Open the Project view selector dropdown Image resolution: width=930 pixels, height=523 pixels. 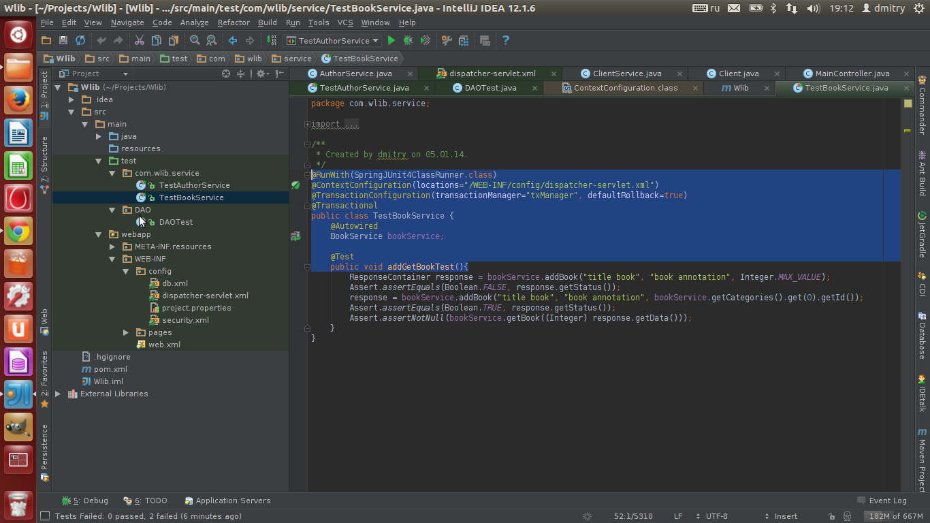(94, 74)
